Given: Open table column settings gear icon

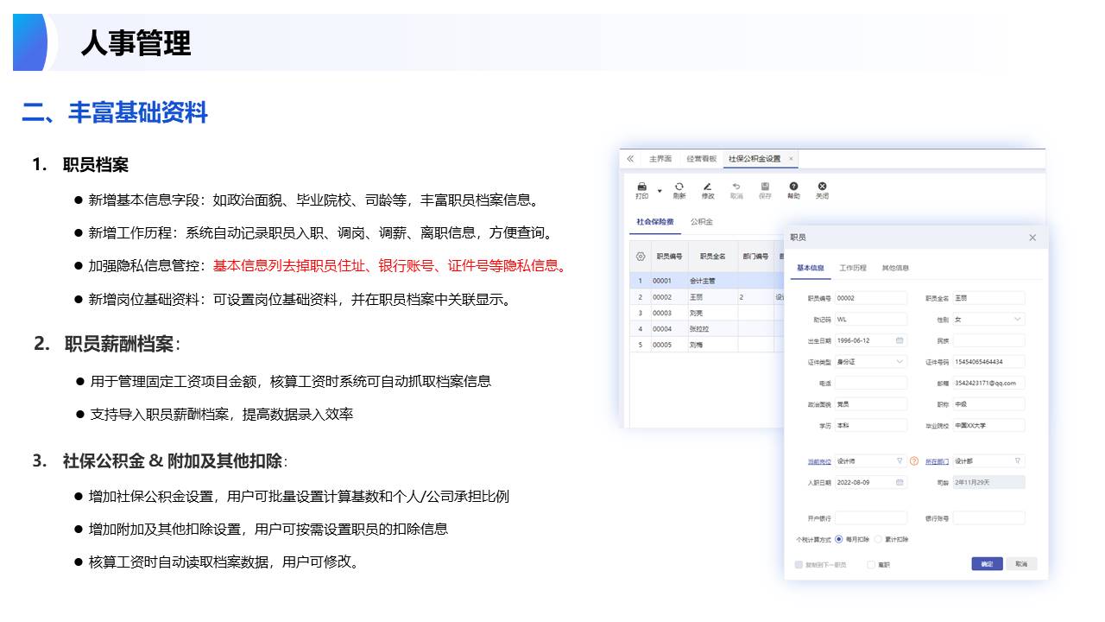Looking at the screenshot, I should [x=641, y=257].
